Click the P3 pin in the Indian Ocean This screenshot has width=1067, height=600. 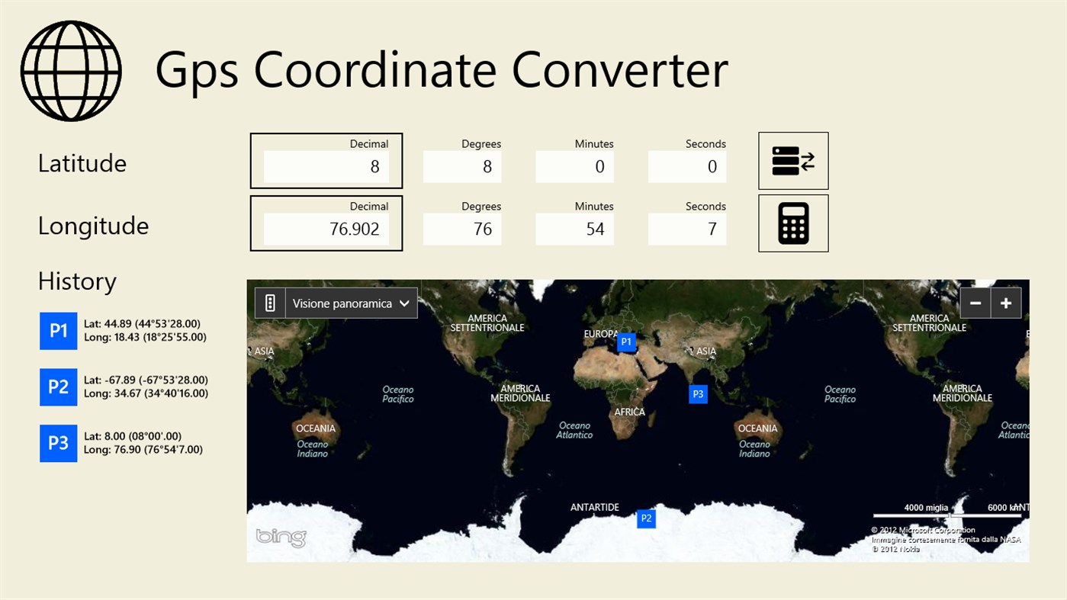pyautogui.click(x=697, y=393)
